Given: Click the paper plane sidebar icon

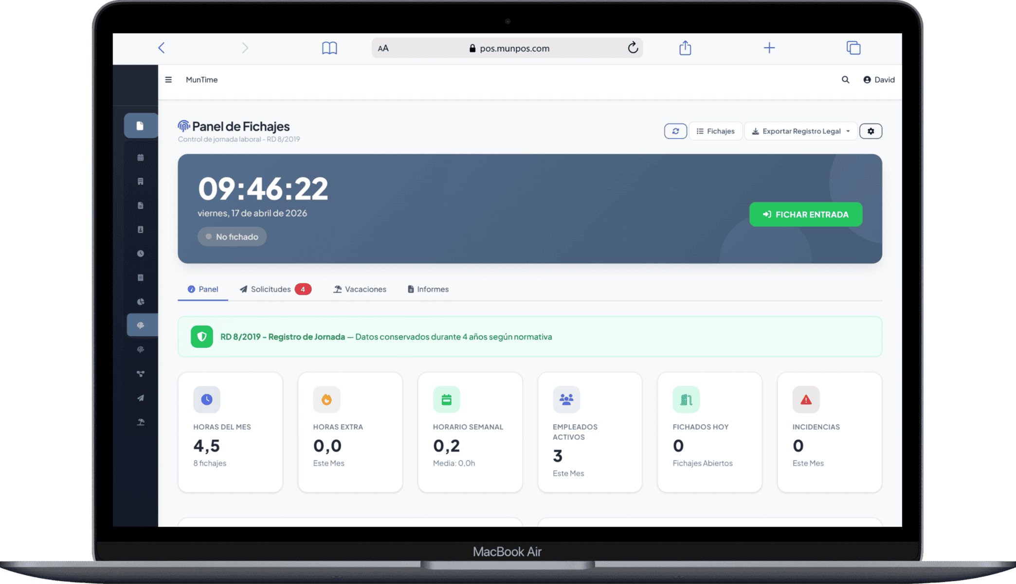Looking at the screenshot, I should (141, 398).
